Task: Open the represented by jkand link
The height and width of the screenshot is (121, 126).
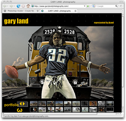Action: 104,23
